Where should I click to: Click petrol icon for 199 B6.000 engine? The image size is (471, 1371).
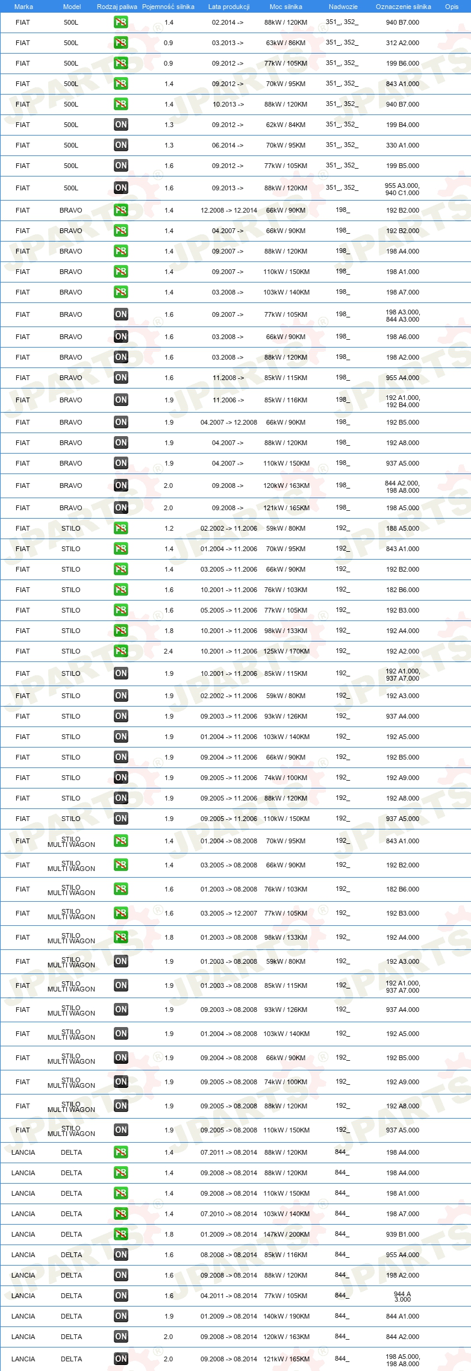(x=121, y=63)
